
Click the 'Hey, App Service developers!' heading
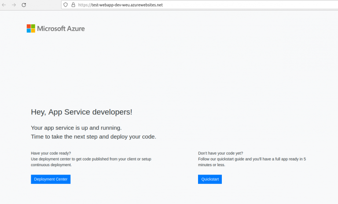(81, 112)
